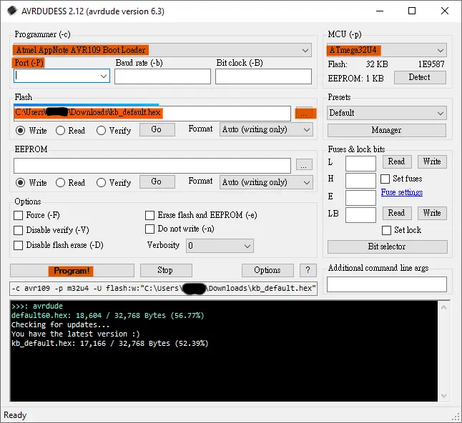Click the console line 'kb_default.hex: 17,166 / 32,768 Bytes'
Image resolution: width=462 pixels, height=423 pixels.
point(110,344)
